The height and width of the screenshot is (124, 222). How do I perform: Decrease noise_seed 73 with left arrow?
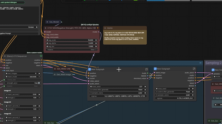point(156,89)
